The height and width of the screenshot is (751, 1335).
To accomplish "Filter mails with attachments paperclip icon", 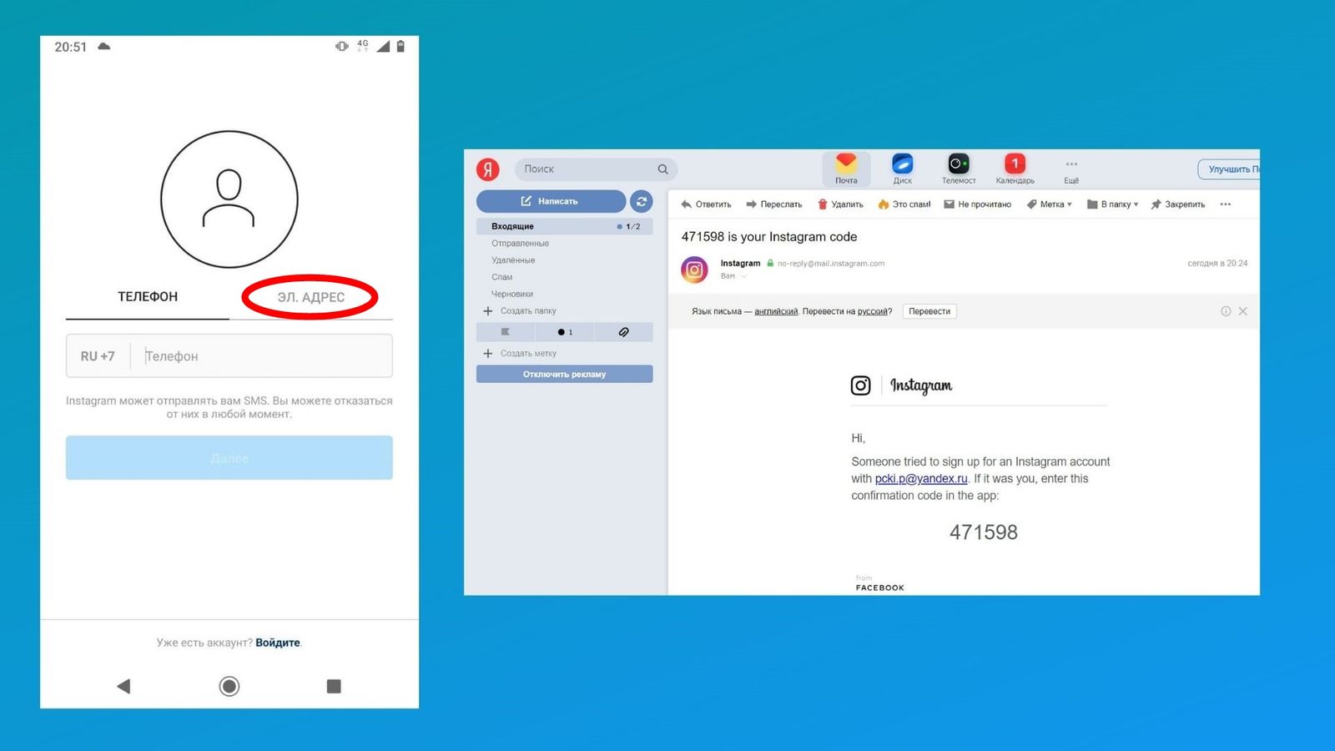I will point(623,332).
